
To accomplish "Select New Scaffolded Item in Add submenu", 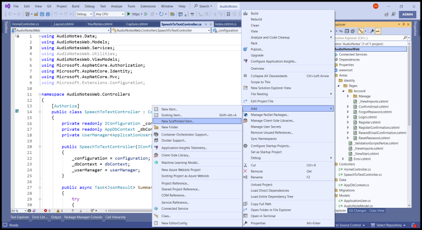I will click(x=197, y=121).
